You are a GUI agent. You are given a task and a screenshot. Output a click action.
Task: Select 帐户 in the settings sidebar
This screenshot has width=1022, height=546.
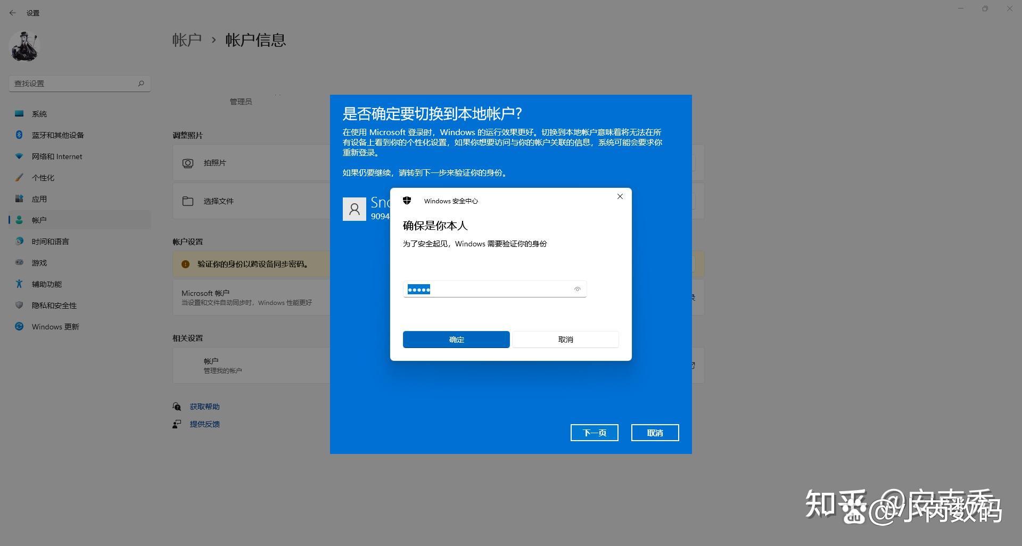(x=80, y=220)
